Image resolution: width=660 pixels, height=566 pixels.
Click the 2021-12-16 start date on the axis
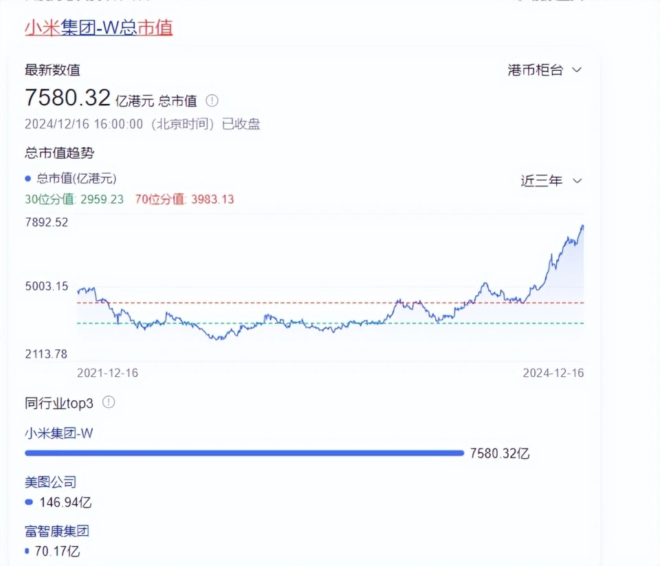[x=107, y=373]
